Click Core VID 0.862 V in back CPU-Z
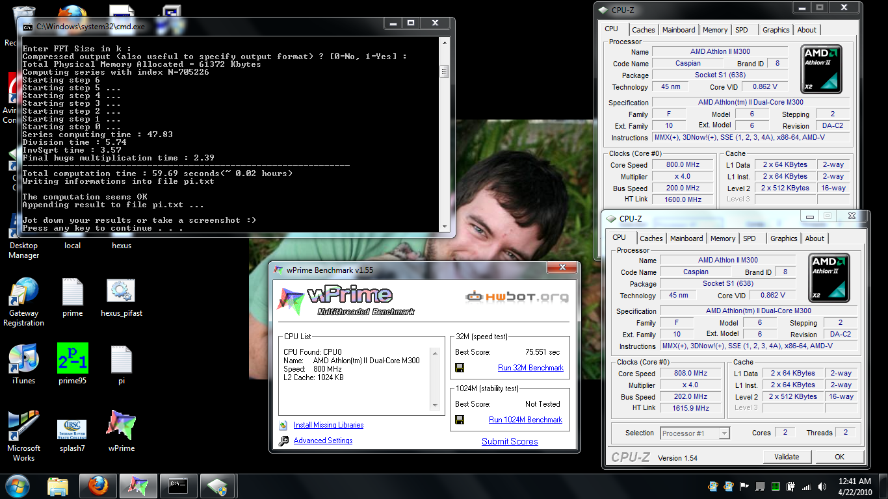 coord(764,86)
